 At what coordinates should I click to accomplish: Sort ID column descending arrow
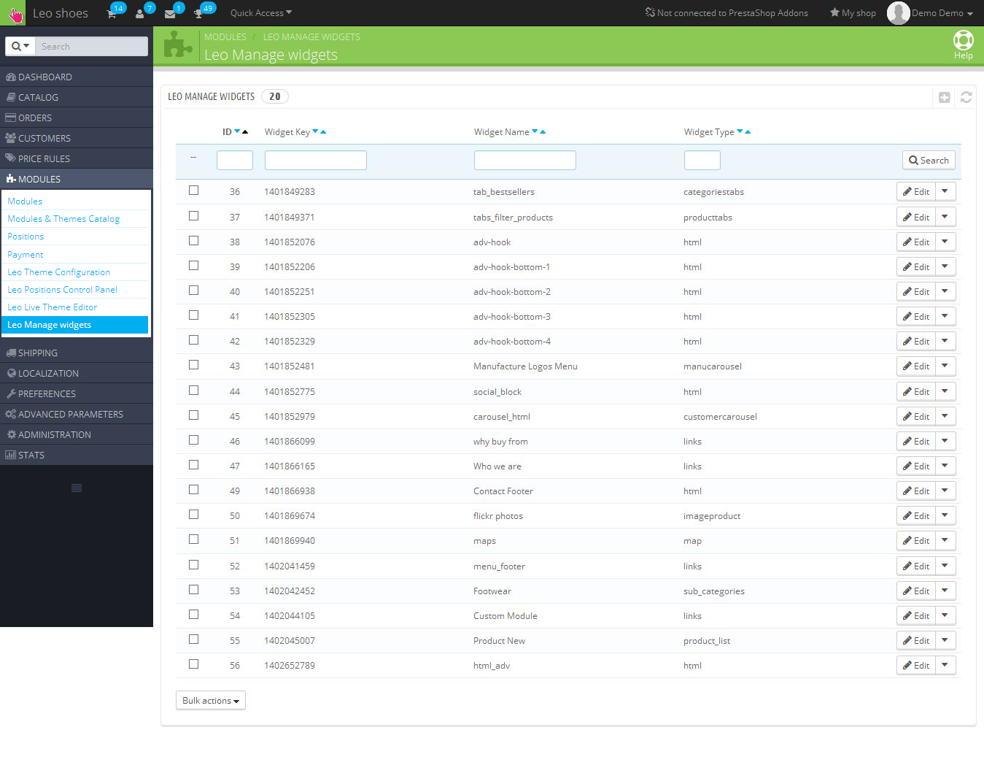coord(237,131)
